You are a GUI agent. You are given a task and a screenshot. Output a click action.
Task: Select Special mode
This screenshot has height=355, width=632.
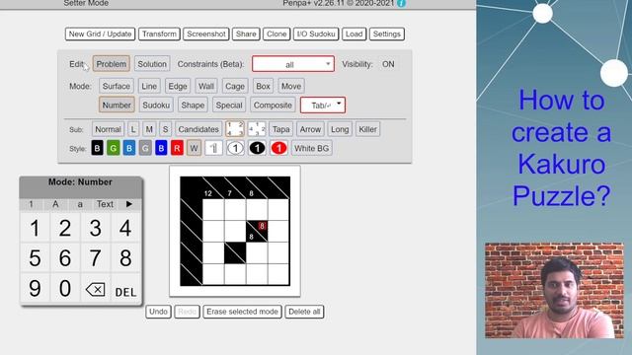(x=229, y=105)
